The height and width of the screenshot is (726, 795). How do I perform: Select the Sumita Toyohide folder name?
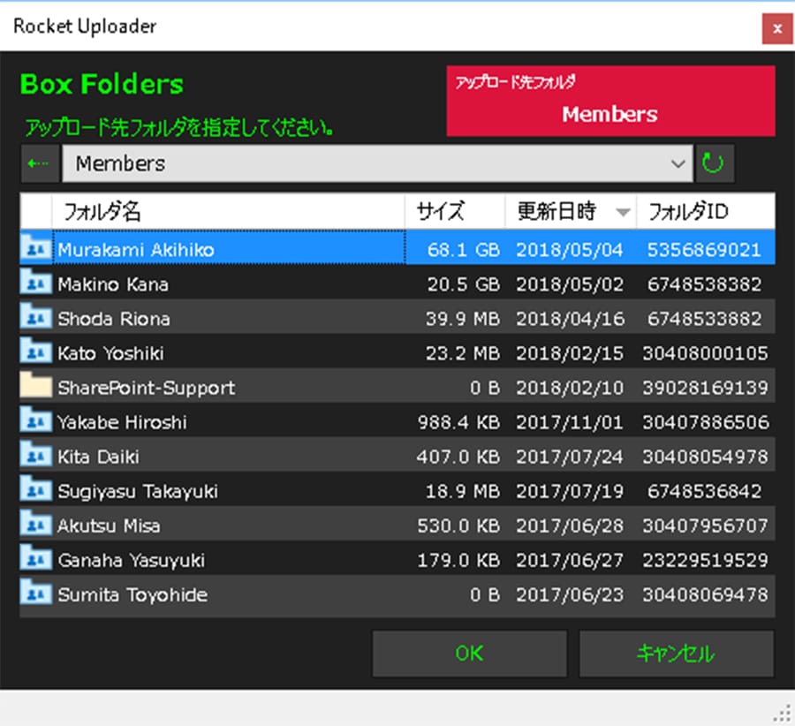pos(132,594)
